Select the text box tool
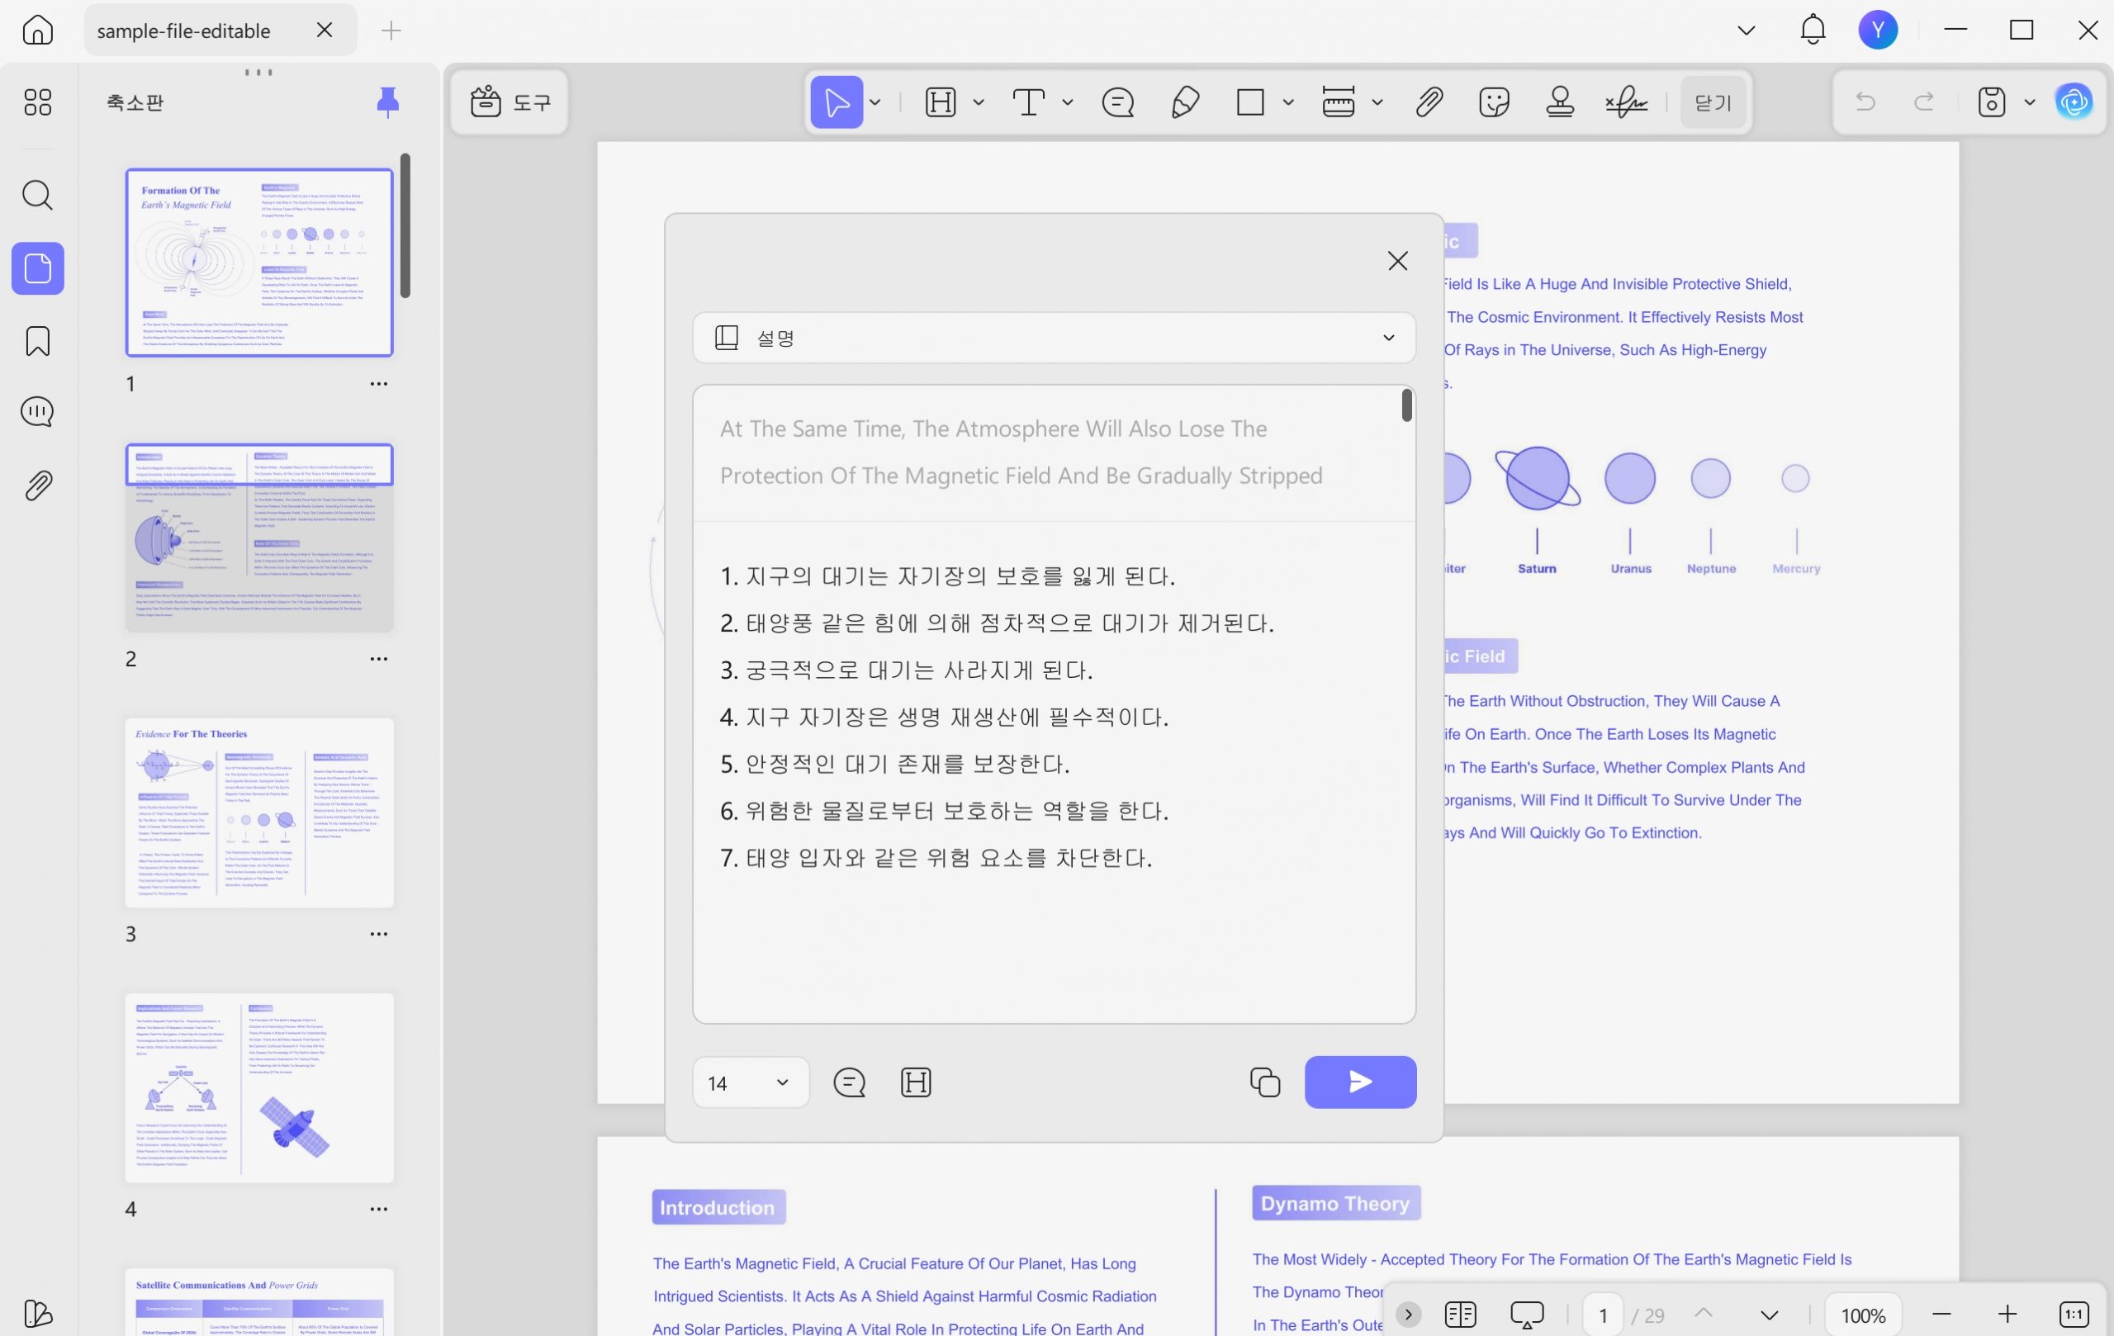This screenshot has height=1336, width=2114. click(x=1029, y=102)
